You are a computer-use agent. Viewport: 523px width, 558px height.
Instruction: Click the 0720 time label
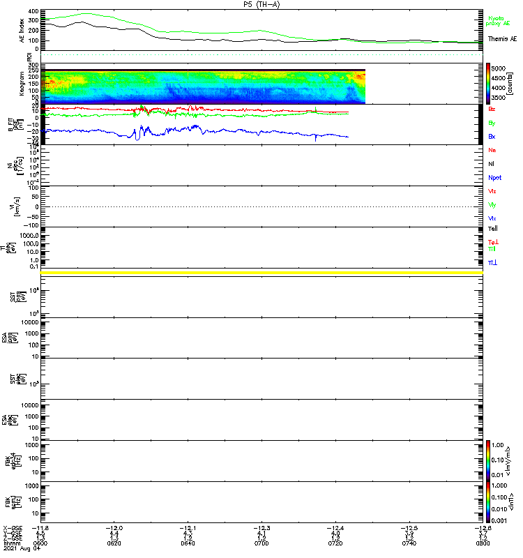[x=335, y=543]
